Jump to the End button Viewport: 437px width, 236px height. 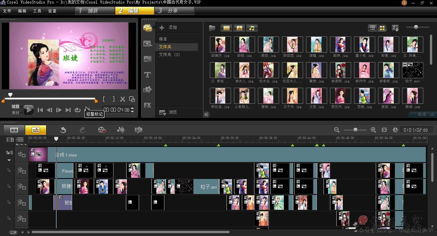click(x=68, y=110)
